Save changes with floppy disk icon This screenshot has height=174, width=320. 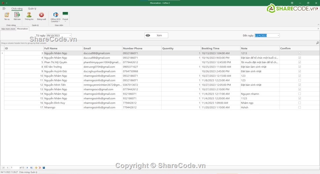pos(44,168)
